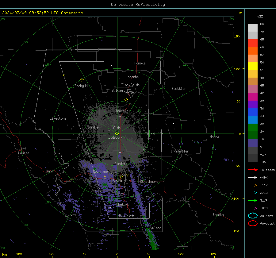Click the Lake Louise label

tap(24, 151)
